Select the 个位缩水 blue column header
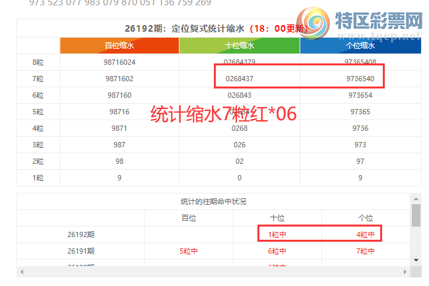Image resolution: width=429 pixels, height=286 pixels. [360, 46]
